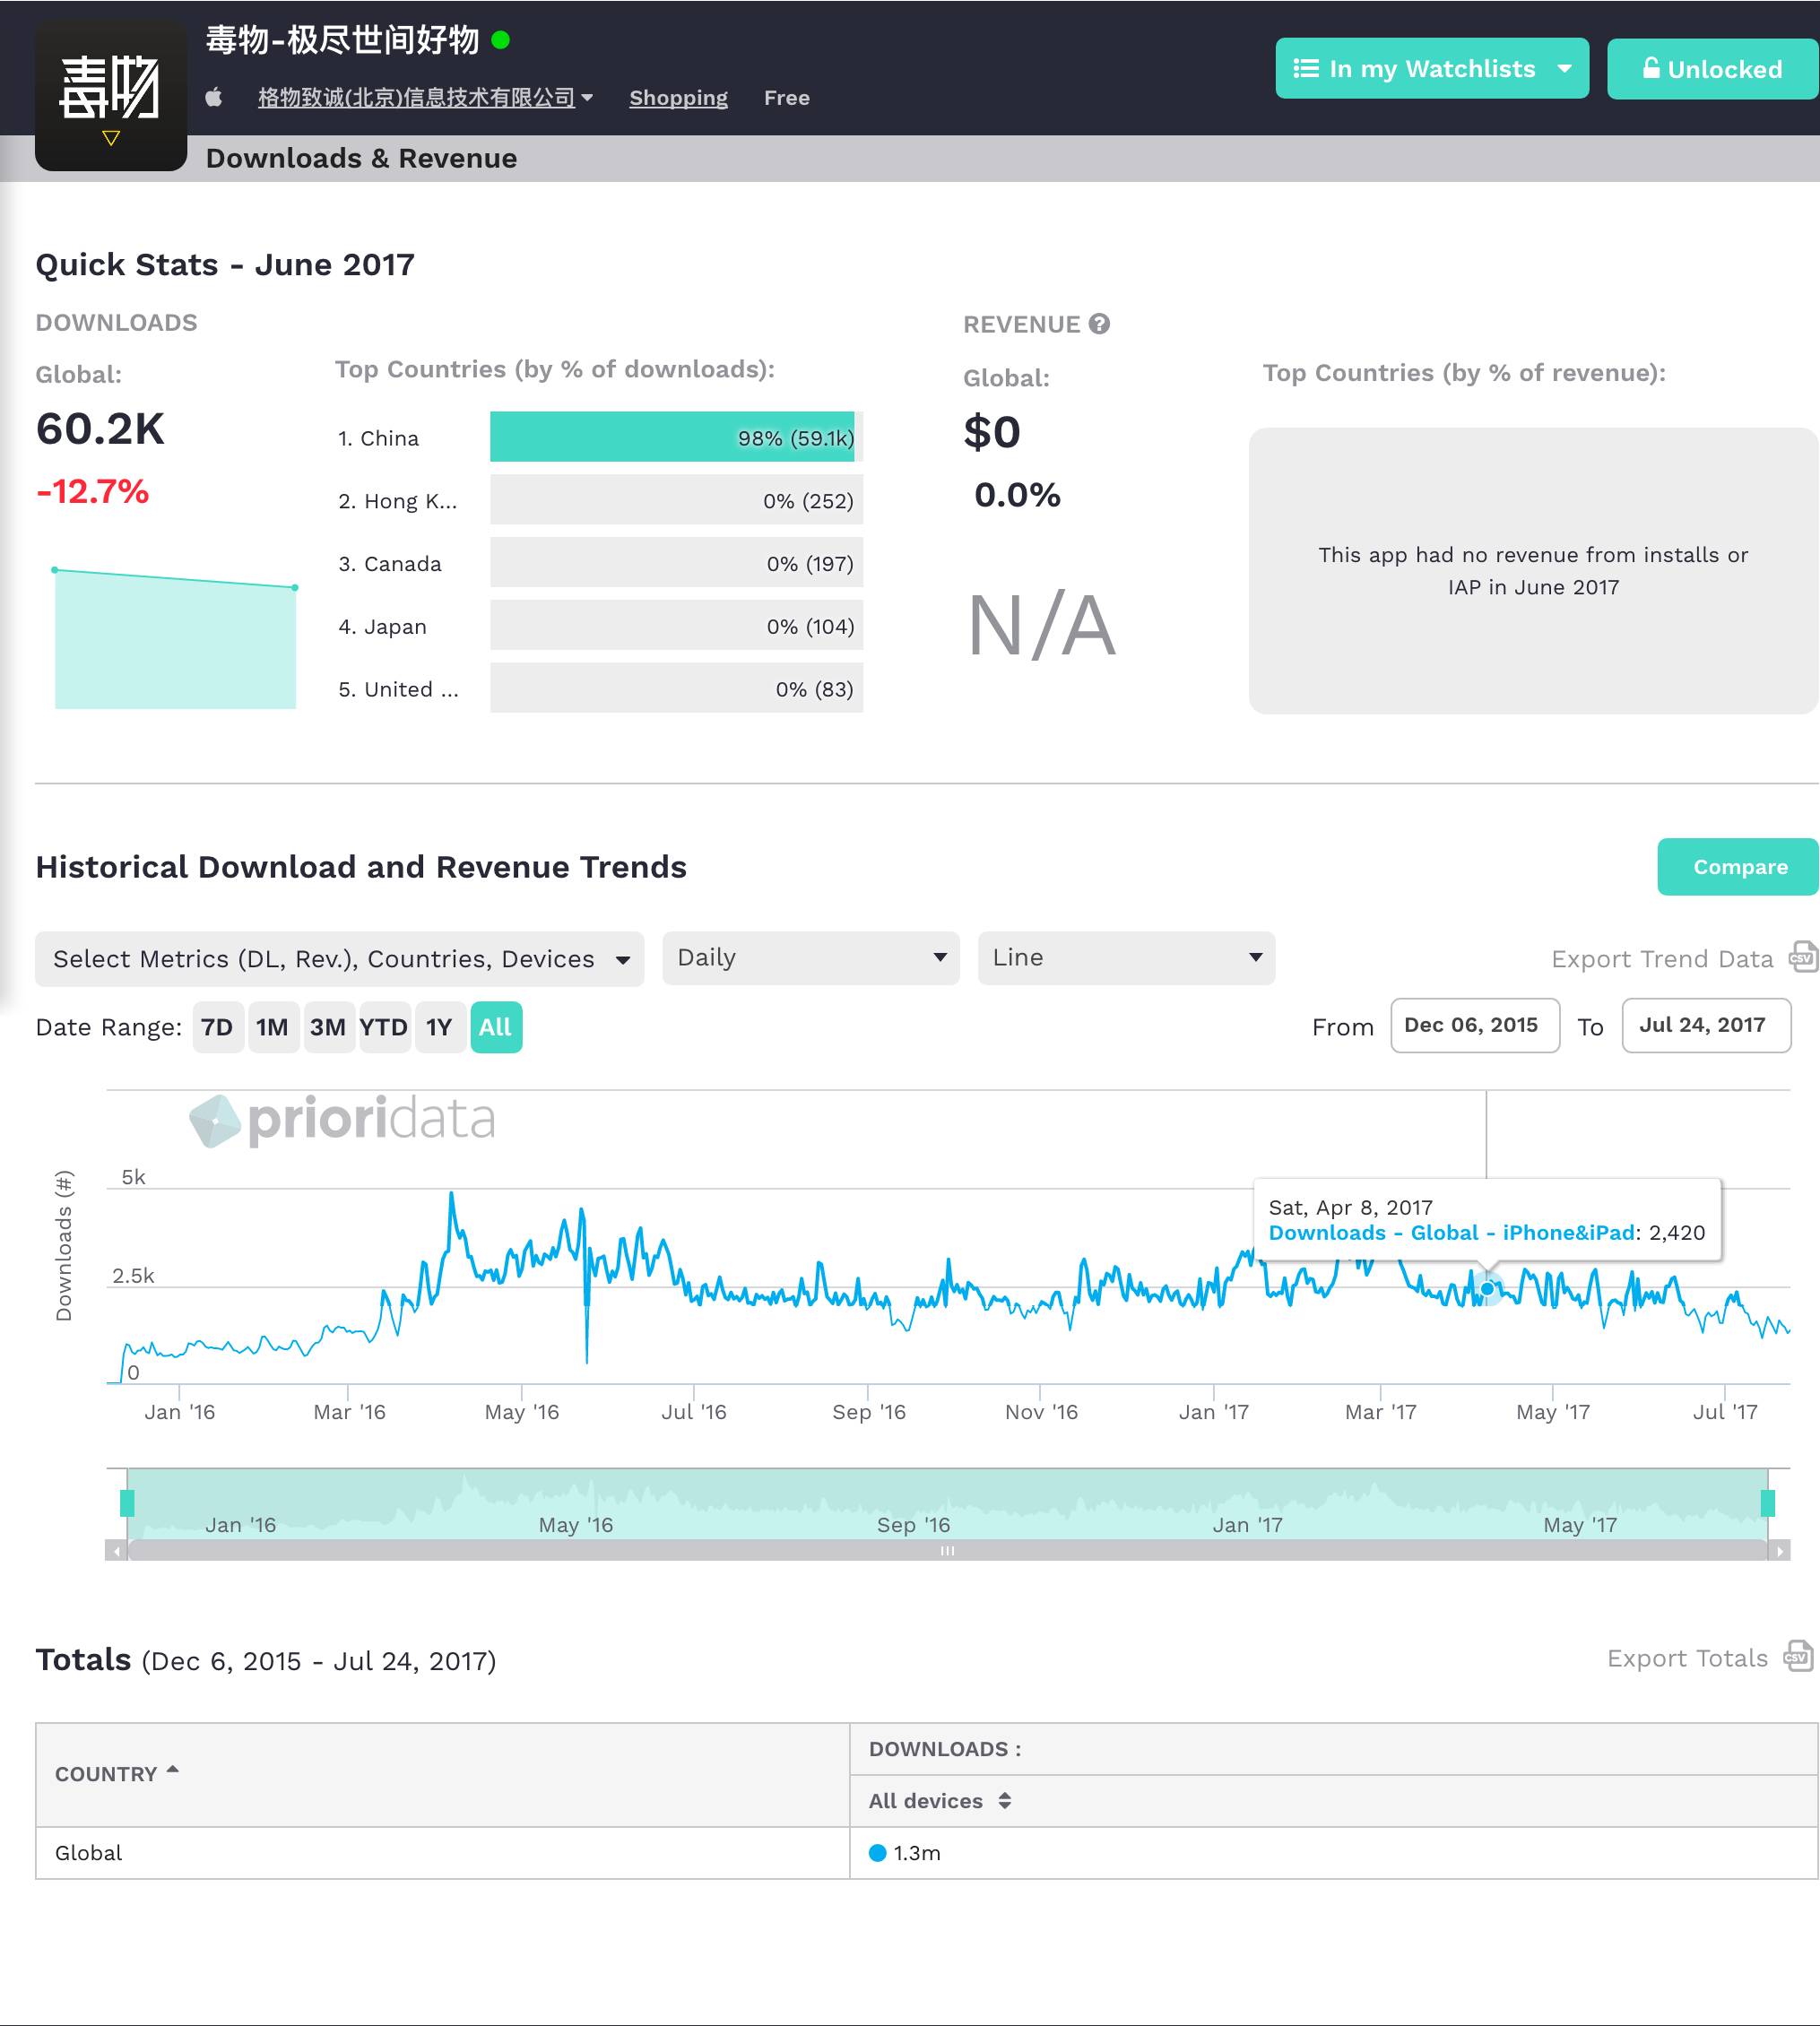Select the 7D date range
The width and height of the screenshot is (1820, 2026).
pyautogui.click(x=217, y=1027)
